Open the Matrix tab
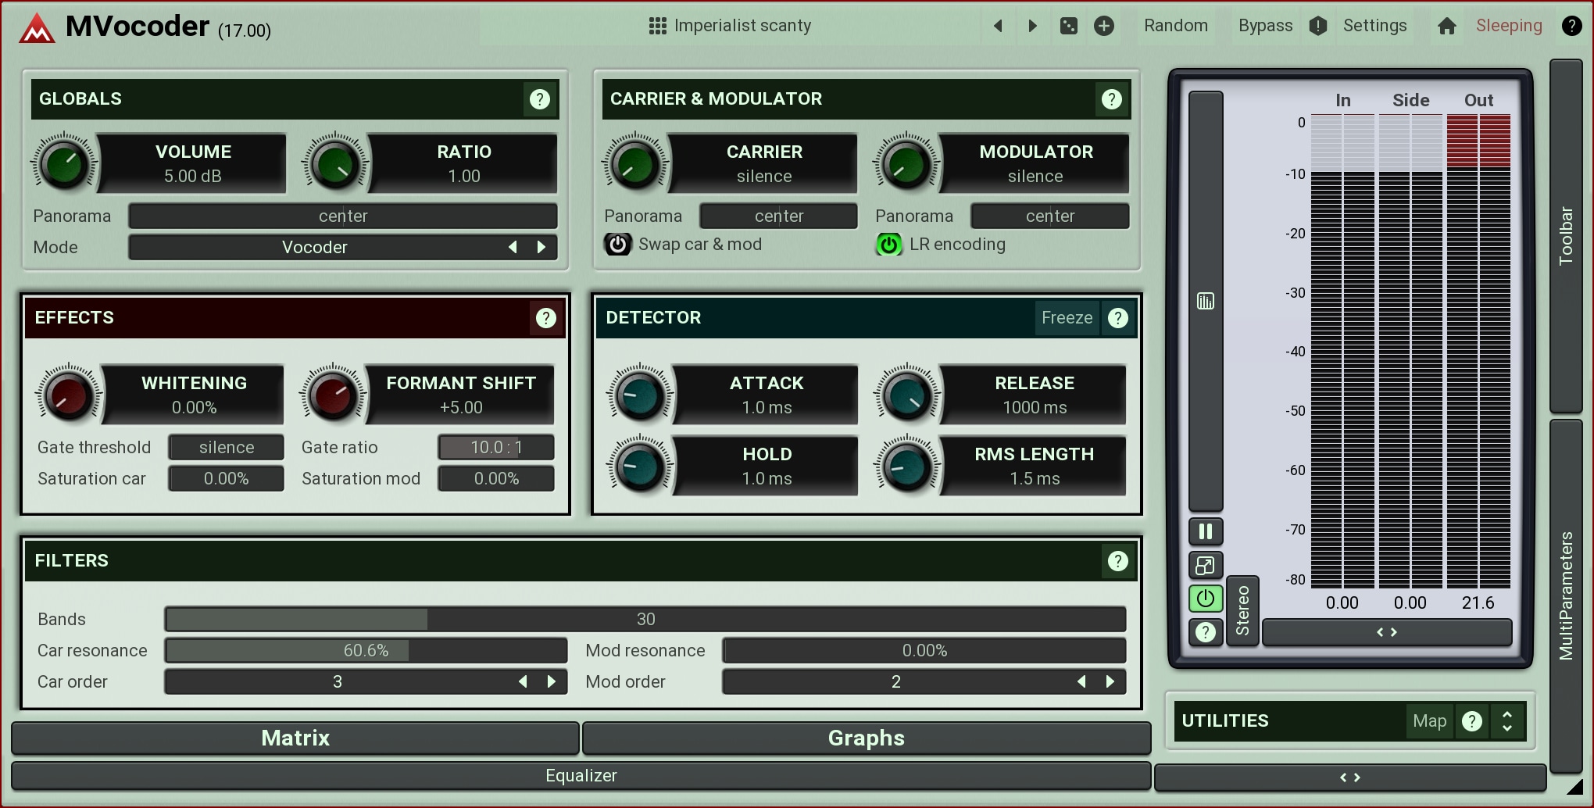The image size is (1594, 808). click(295, 738)
